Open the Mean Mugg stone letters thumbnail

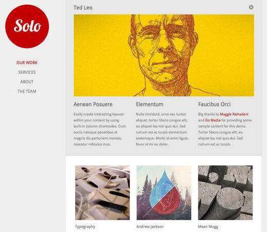225,193
